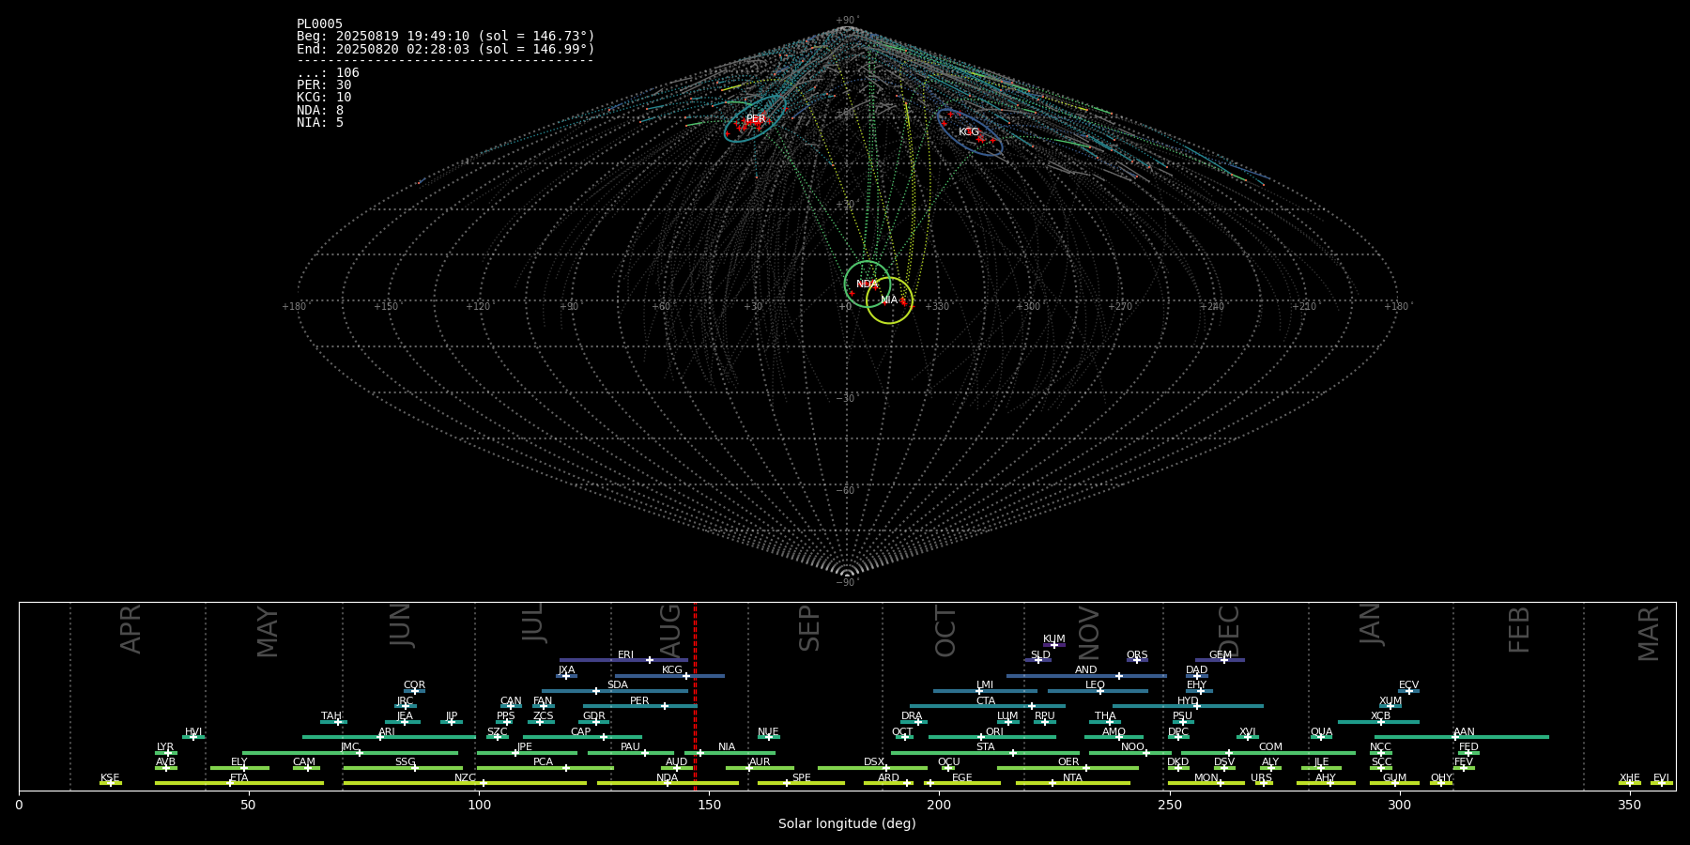Click the AUD shower label in timeline
Screen dimensions: 1690x845
[x=676, y=762]
